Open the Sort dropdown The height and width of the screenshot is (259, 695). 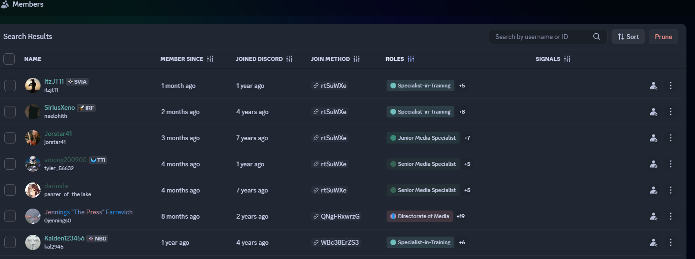(x=628, y=37)
